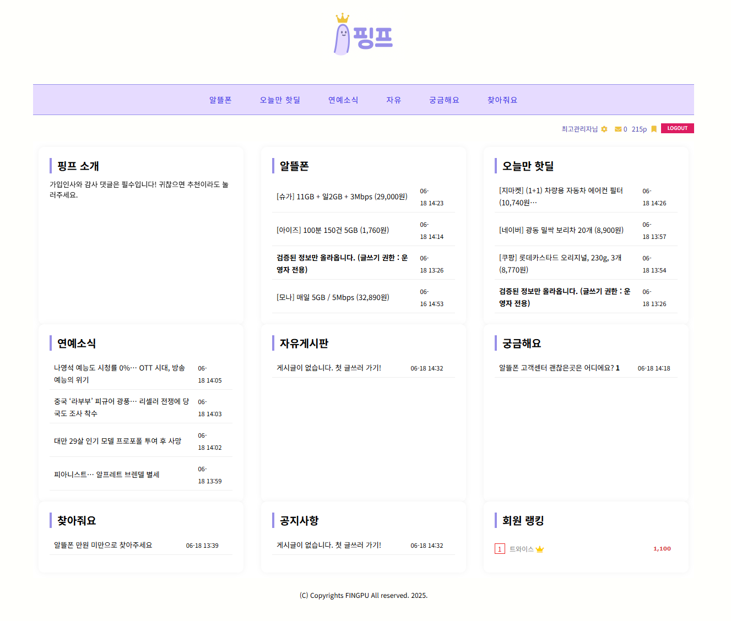The image size is (731, 621).
Task: Open the 알뜰폰 menu item
Action: [220, 100]
